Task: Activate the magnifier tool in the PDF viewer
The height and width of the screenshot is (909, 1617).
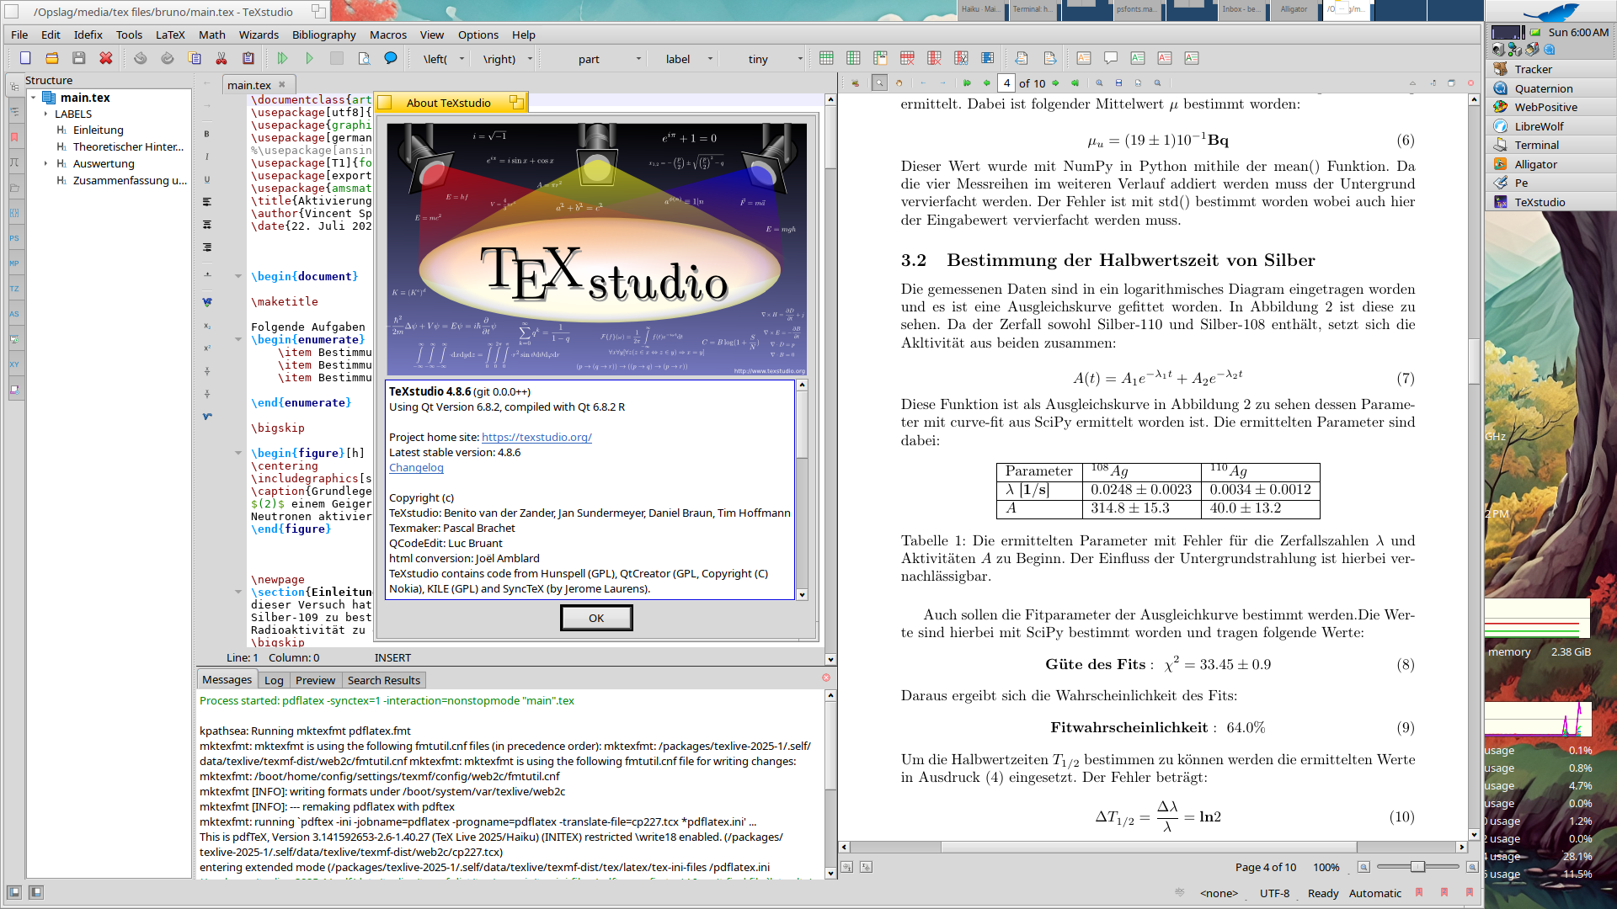Action: (879, 82)
